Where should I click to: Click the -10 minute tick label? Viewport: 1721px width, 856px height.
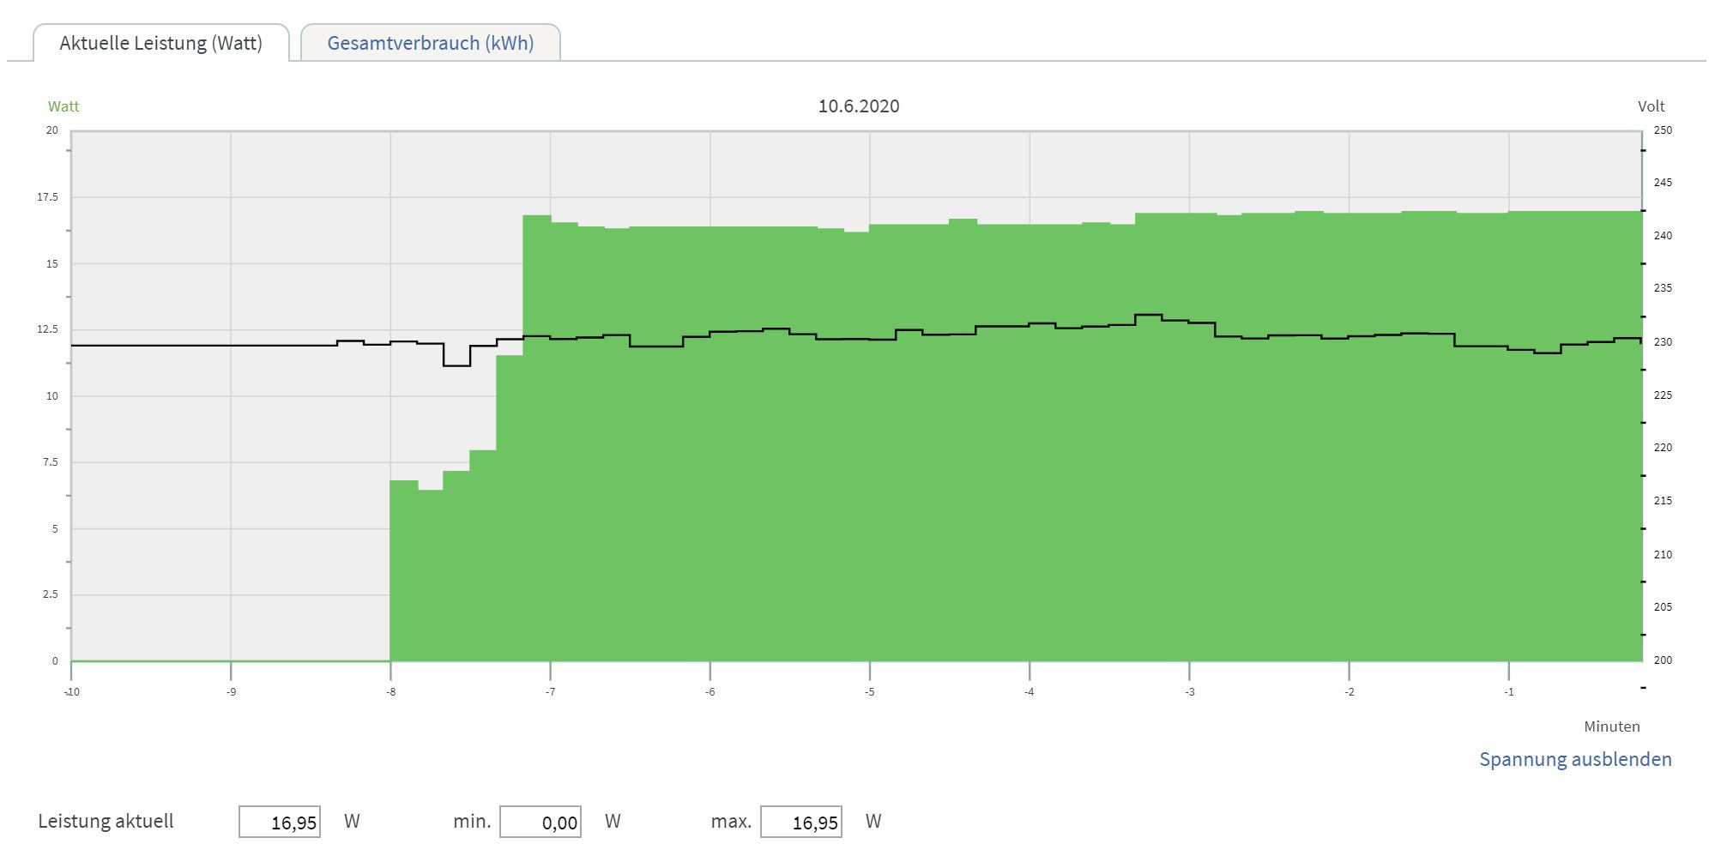72,692
